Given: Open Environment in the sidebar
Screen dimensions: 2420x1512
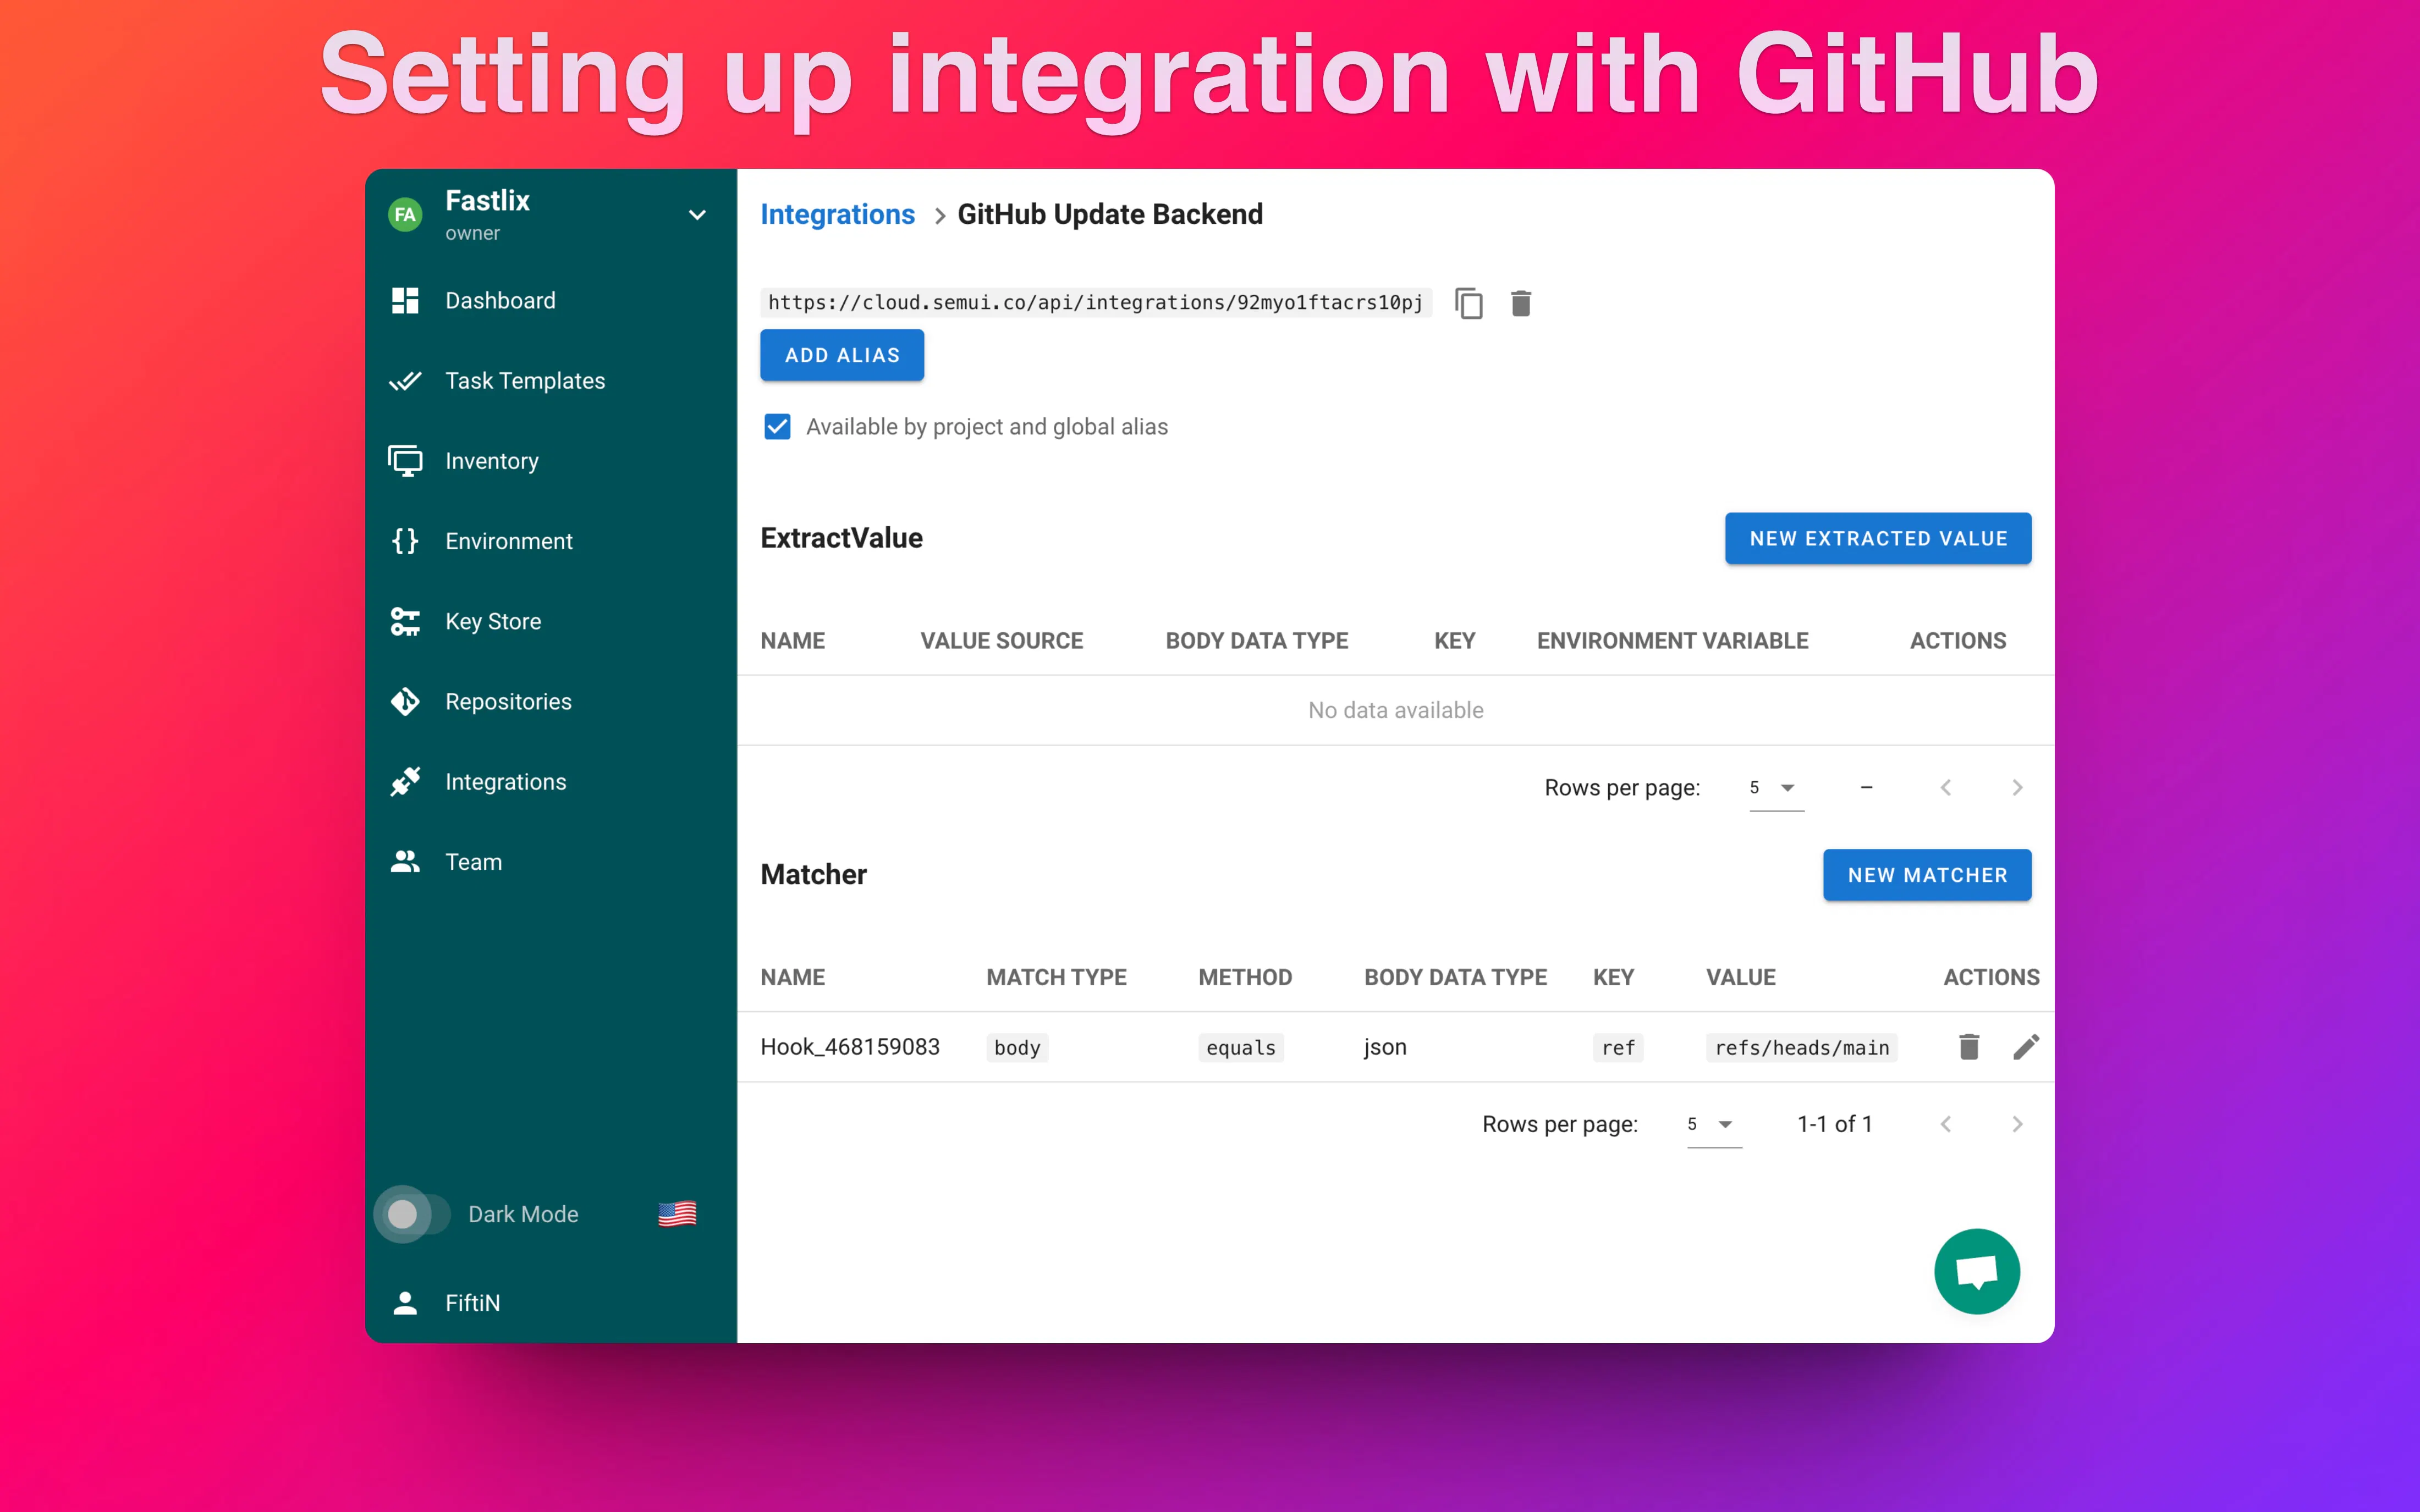Looking at the screenshot, I should tap(551, 541).
